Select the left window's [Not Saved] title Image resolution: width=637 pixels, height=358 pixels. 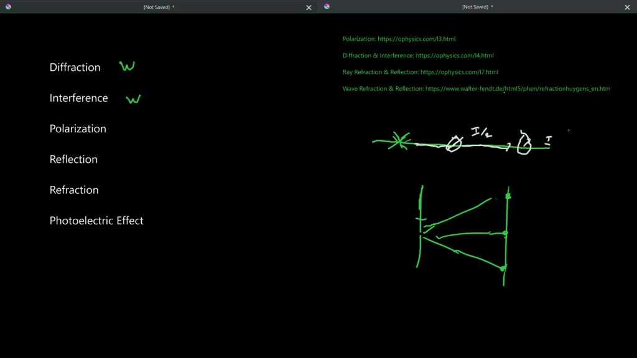(x=159, y=7)
